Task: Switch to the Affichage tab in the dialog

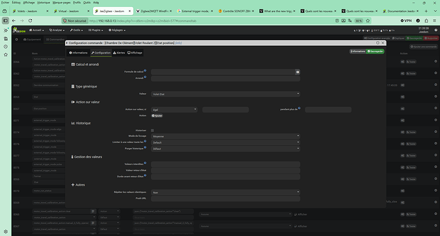Action: (x=135, y=53)
